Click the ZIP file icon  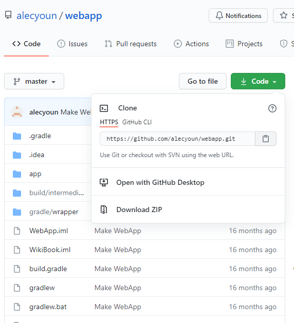pyautogui.click(x=104, y=210)
